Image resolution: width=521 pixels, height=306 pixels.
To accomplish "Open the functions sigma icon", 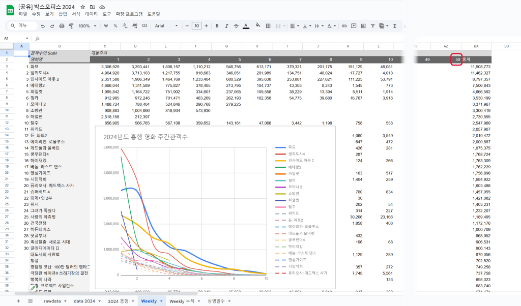I will click(x=394, y=25).
